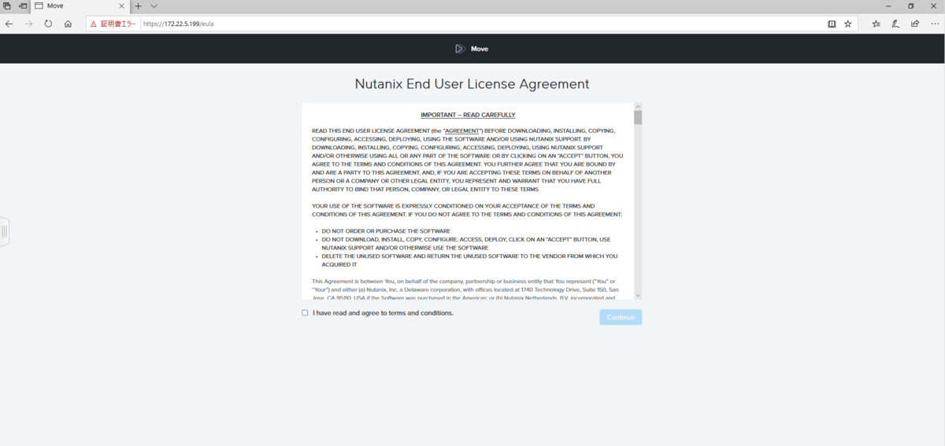Screen dimensions: 945x446
Task: Share this page
Action: pyautogui.click(x=914, y=24)
